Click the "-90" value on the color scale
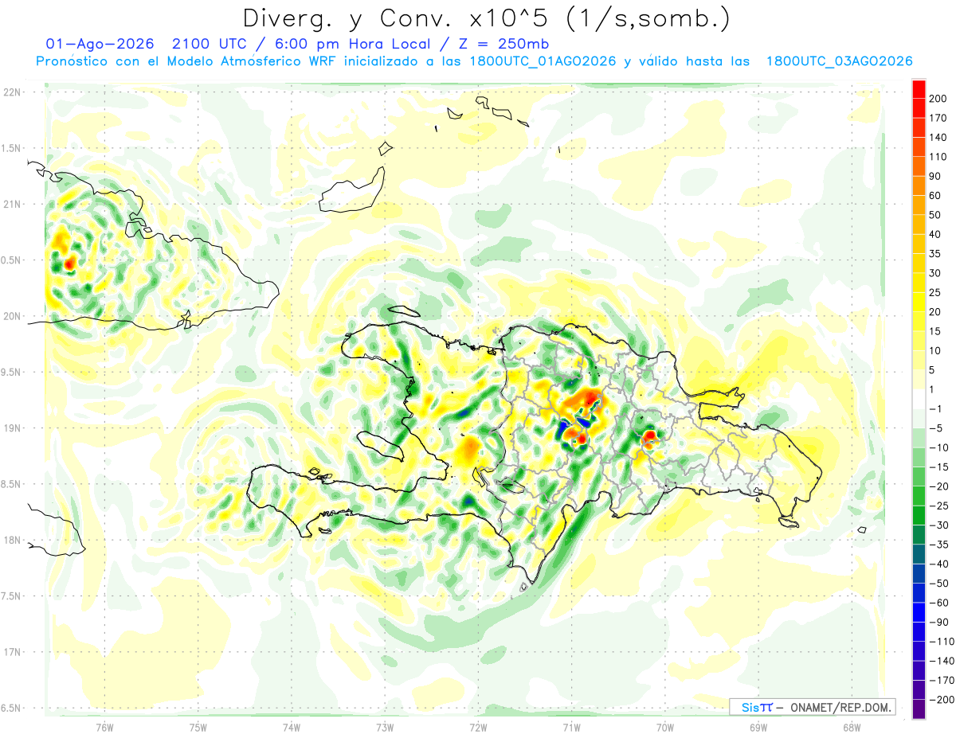This screenshot has height=738, width=956. pyautogui.click(x=940, y=623)
